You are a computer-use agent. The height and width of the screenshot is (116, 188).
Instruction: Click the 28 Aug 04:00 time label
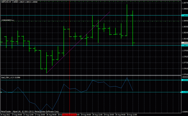click(51, 115)
